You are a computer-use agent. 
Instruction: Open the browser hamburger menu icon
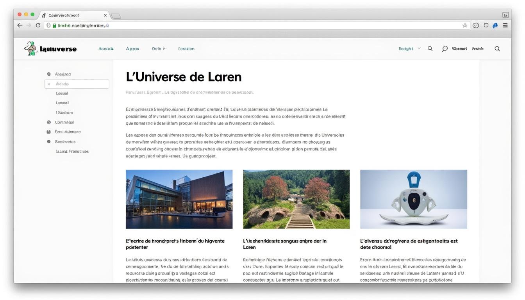pyautogui.click(x=505, y=25)
